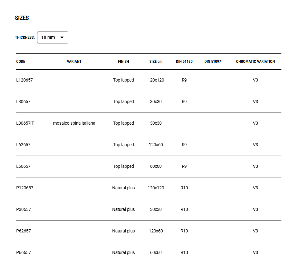Click the FINISH column header
This screenshot has height=269, width=297.
pyautogui.click(x=123, y=62)
